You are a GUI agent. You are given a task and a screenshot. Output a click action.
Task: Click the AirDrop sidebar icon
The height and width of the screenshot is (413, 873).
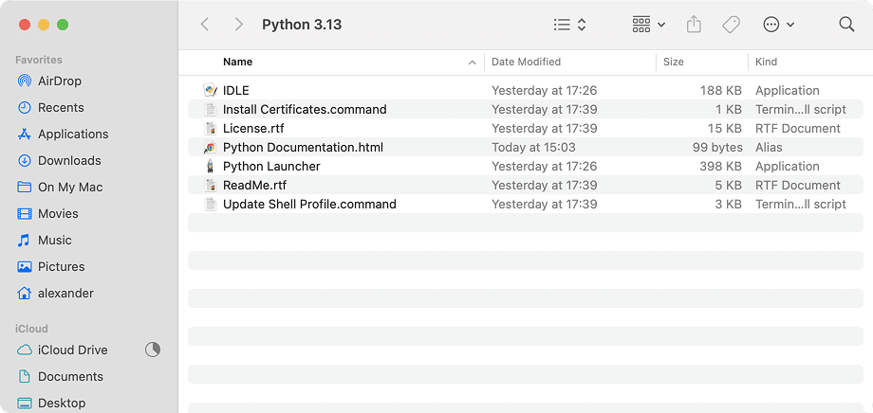(x=25, y=81)
